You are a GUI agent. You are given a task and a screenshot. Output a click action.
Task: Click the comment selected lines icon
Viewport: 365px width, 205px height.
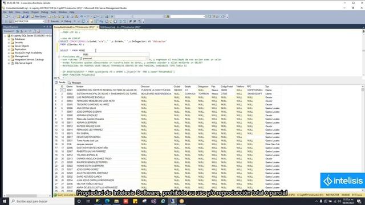(x=120, y=22)
